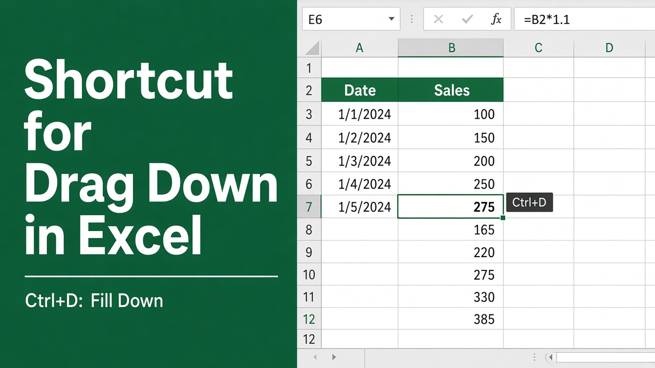Viewport: 655px width, 368px height.
Task: Click cell with date 1/4/2024
Action: click(360, 184)
